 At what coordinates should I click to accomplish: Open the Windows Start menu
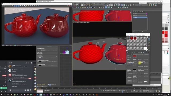click(x=1, y=95)
